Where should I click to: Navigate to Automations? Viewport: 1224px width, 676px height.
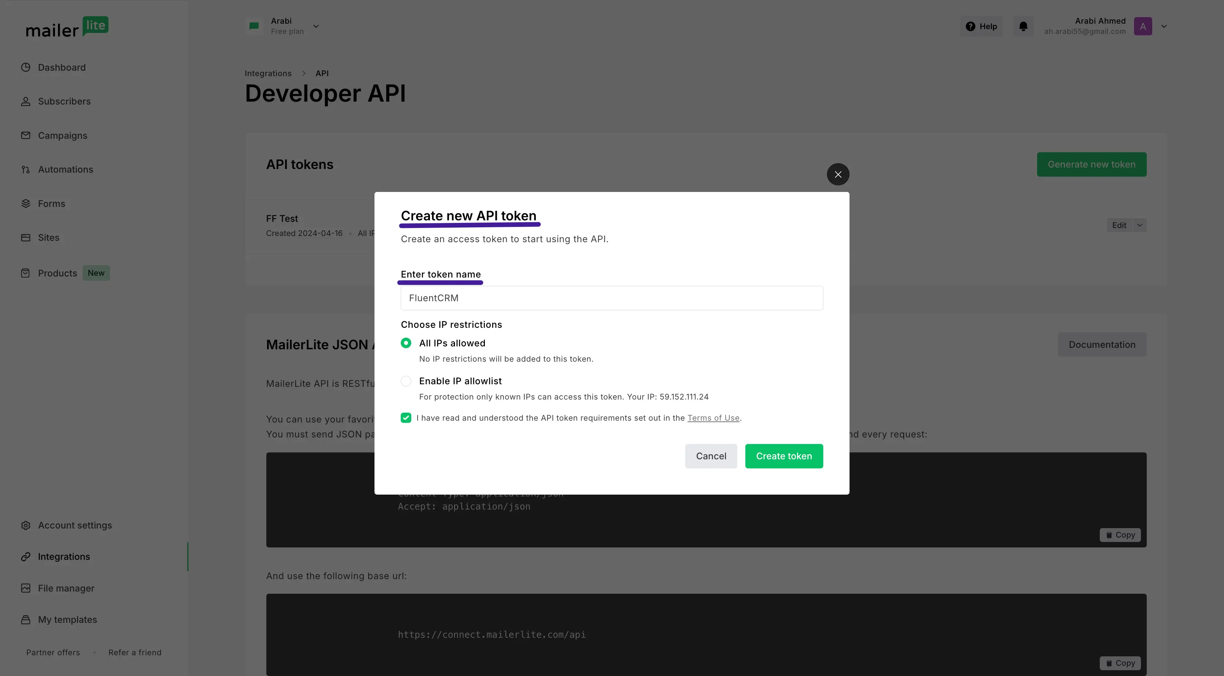click(x=66, y=170)
